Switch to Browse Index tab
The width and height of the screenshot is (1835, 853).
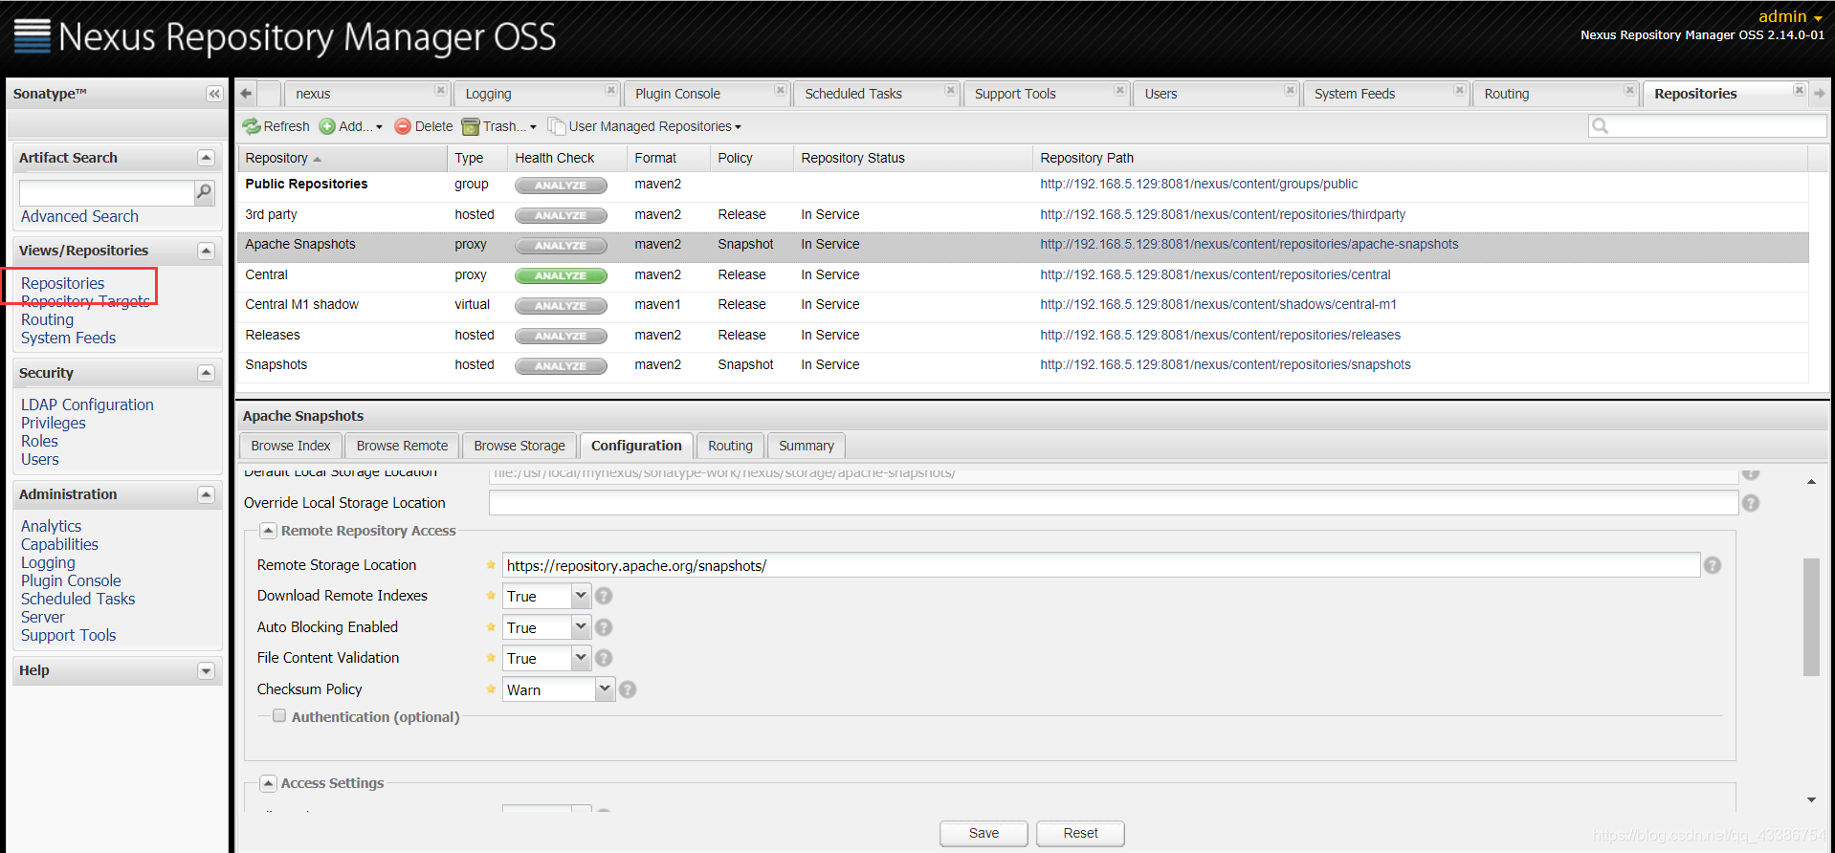tap(290, 446)
